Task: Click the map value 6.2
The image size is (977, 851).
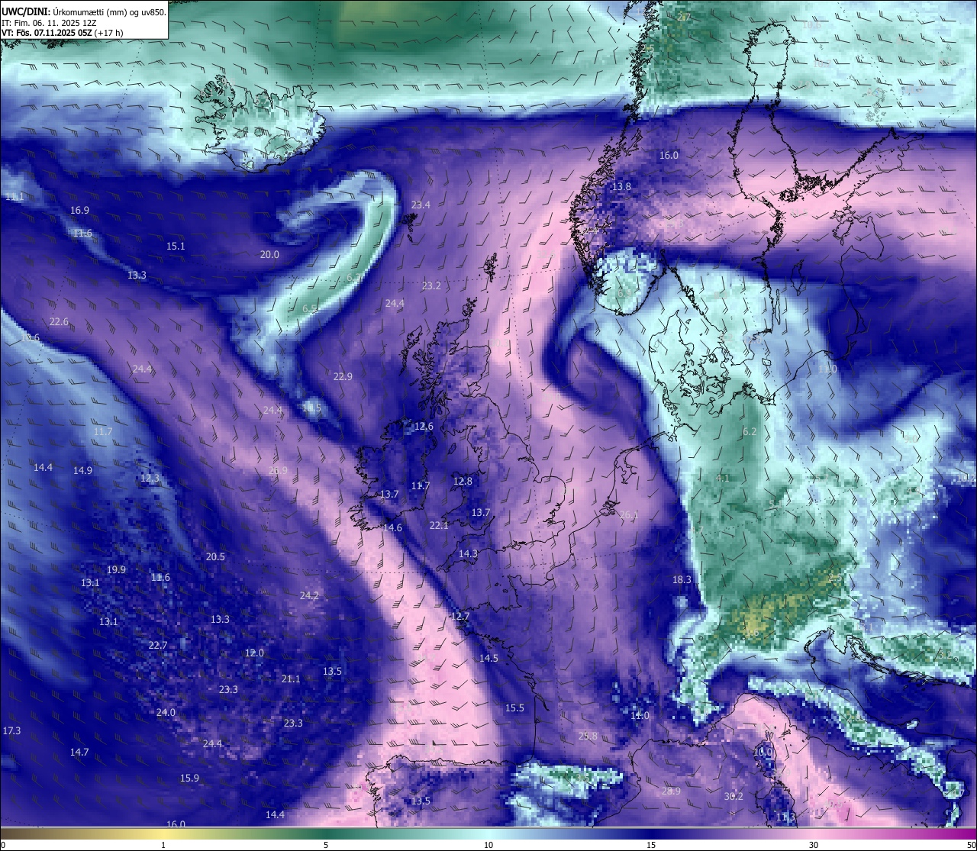Action: (750, 432)
